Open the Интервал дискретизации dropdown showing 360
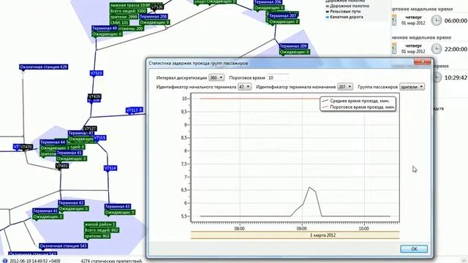The width and height of the screenshot is (468, 263). click(216, 77)
